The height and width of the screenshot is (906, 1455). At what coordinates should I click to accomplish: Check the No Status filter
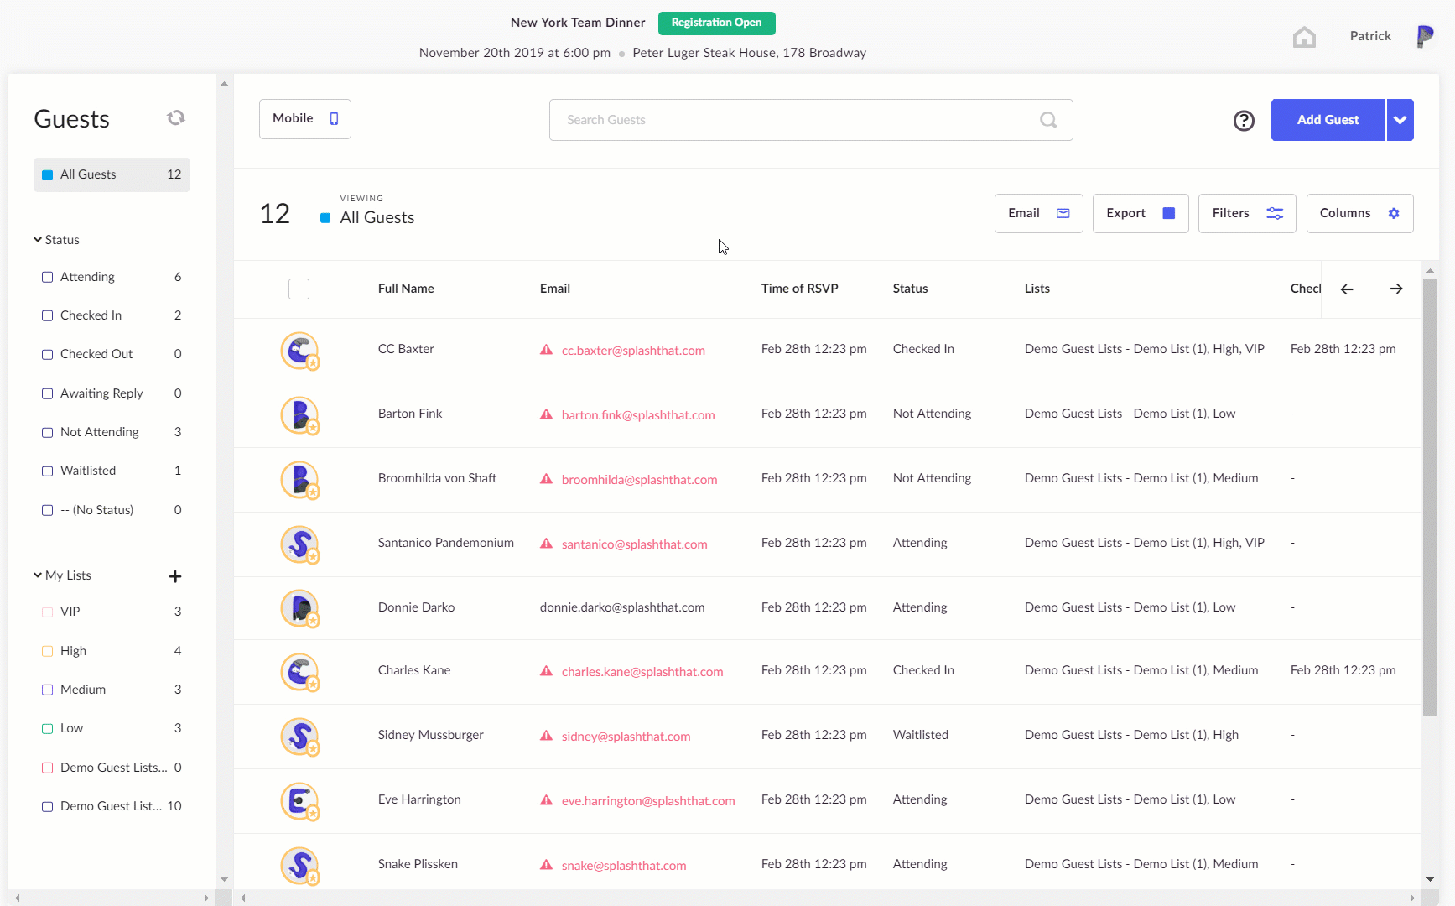point(47,510)
